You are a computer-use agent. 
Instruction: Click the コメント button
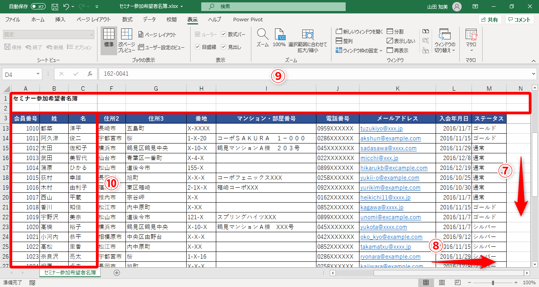point(519,20)
